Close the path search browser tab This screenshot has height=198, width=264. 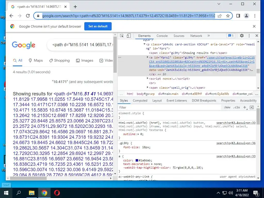pos(65,7)
